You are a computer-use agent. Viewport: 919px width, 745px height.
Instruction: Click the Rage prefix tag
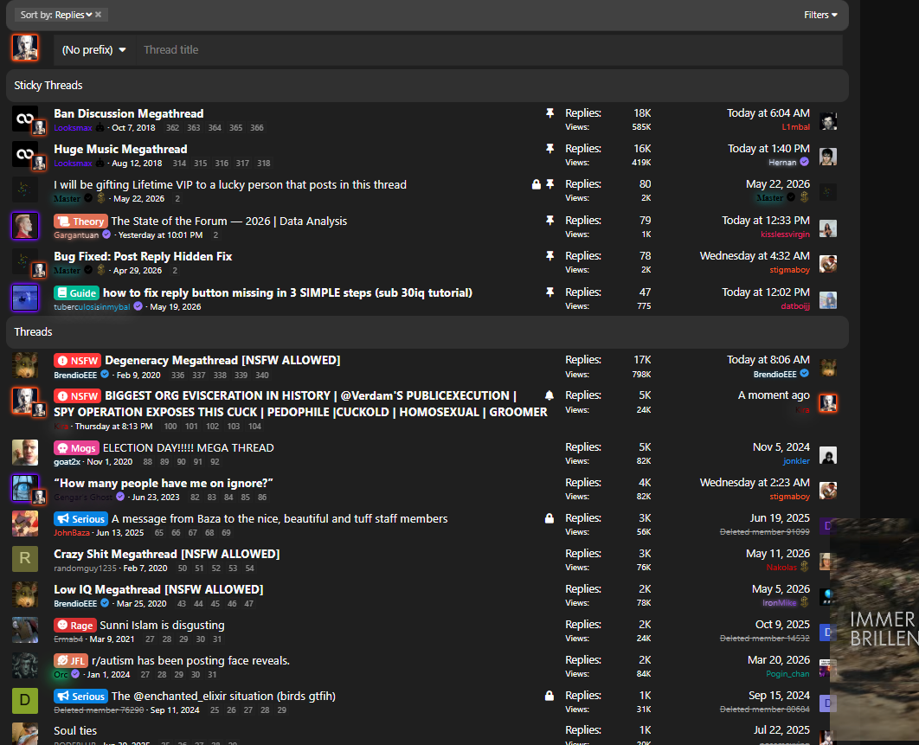pos(75,626)
